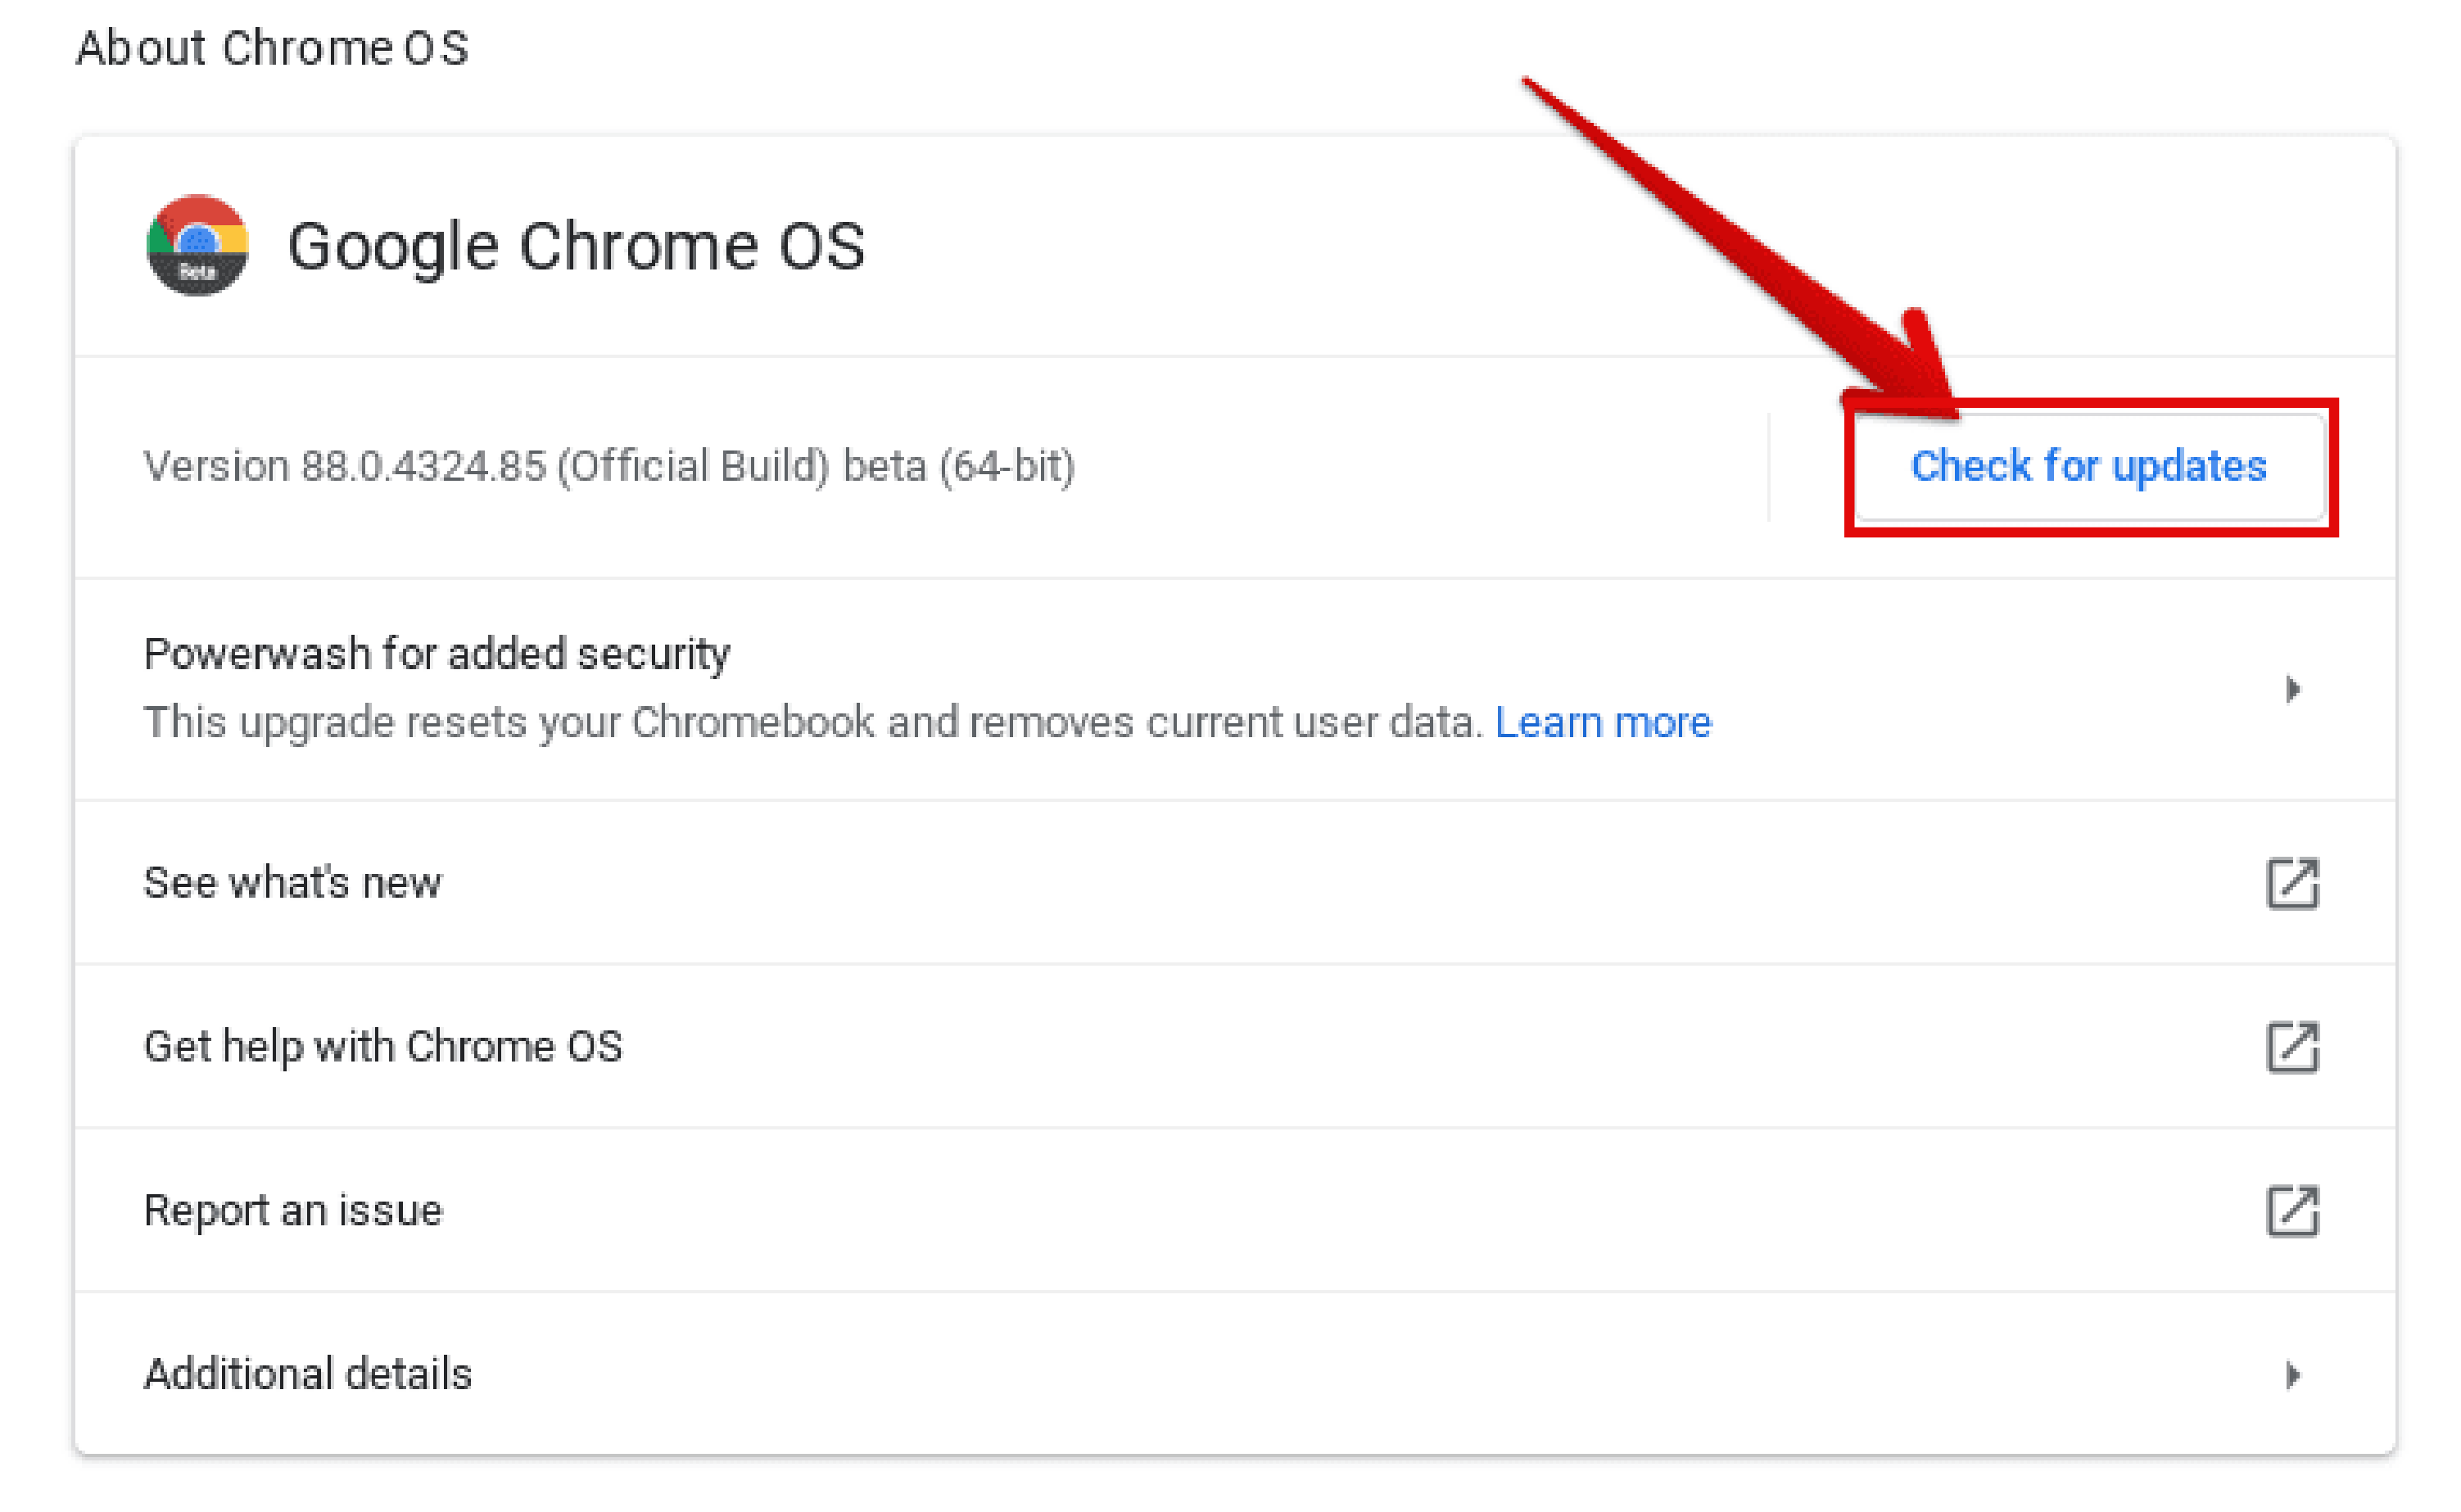Expand the Powerwash row arrow
This screenshot has width=2461, height=1512.
click(2293, 689)
